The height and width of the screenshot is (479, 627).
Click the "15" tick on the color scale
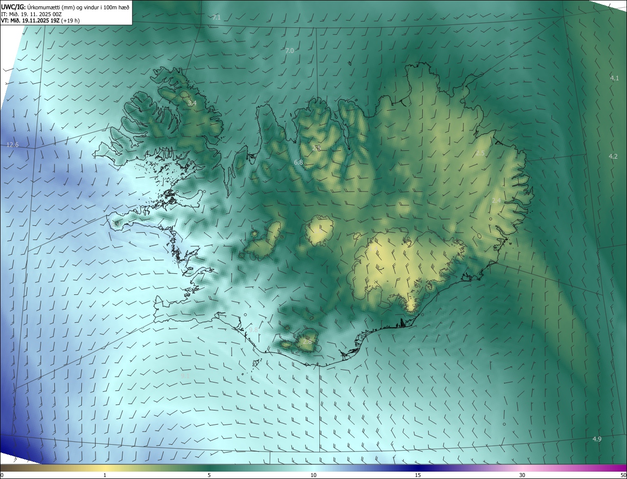pyautogui.click(x=418, y=476)
